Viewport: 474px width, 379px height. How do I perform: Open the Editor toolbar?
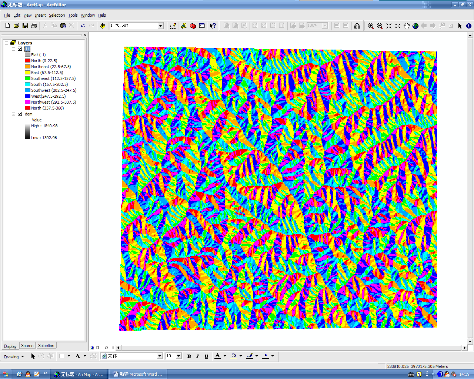point(173,26)
